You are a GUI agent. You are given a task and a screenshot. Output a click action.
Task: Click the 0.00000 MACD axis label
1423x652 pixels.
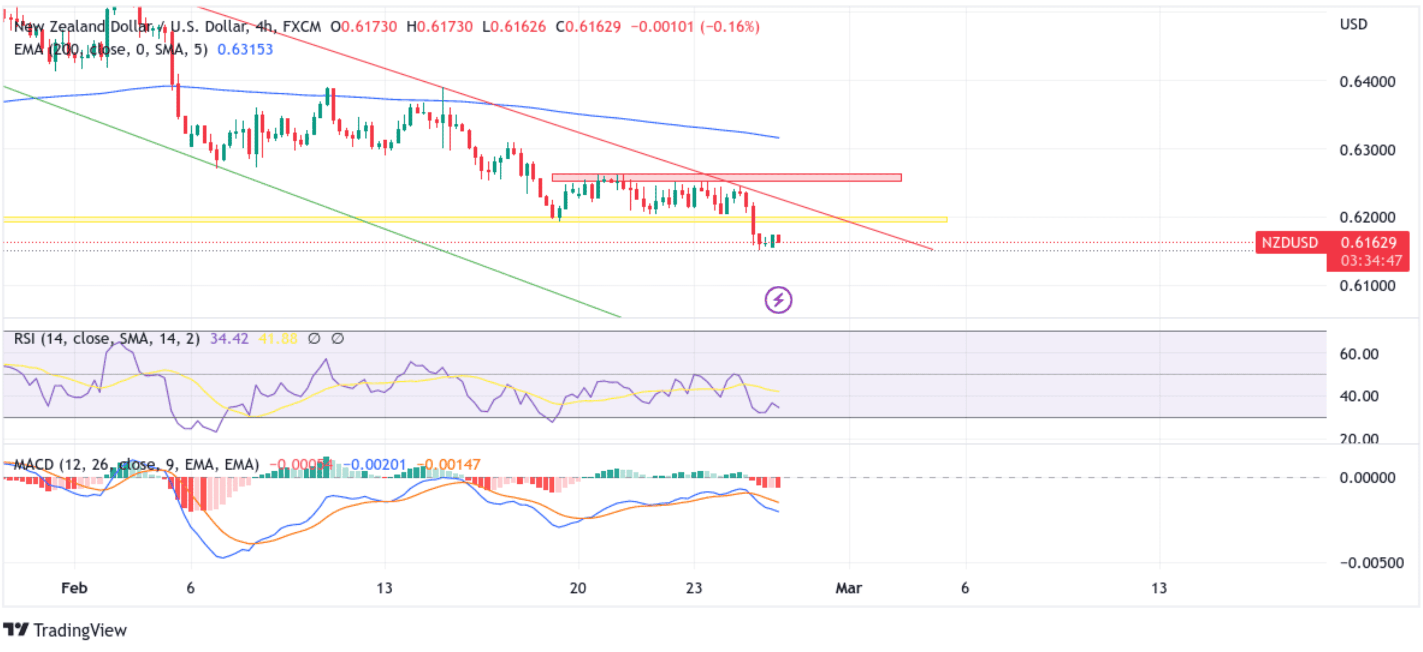point(1367,478)
